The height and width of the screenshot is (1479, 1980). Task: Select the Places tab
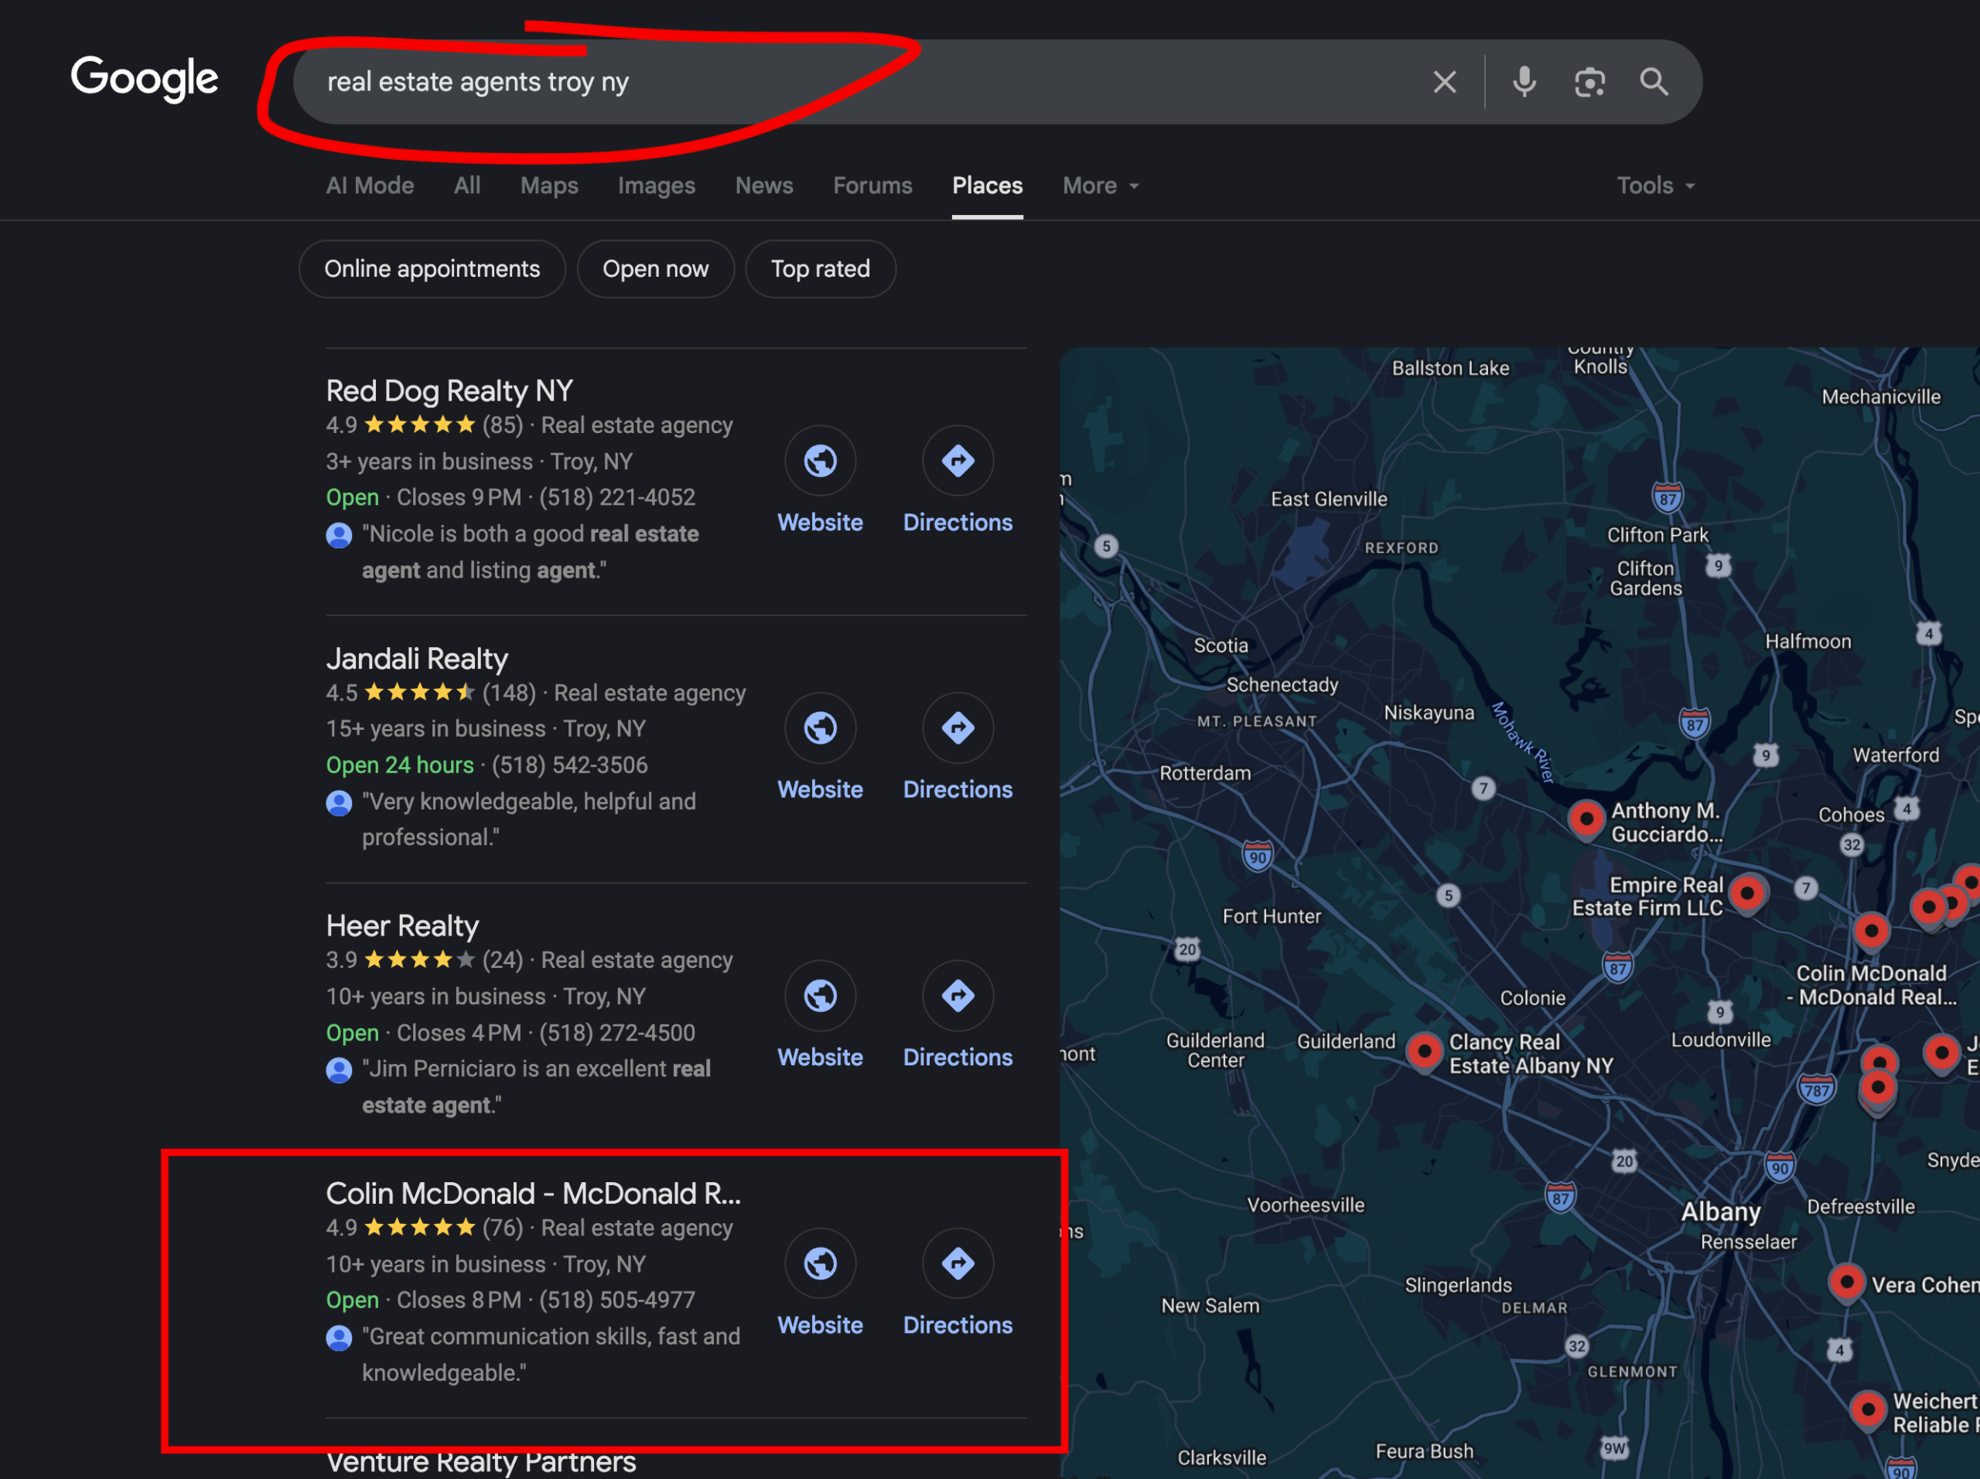pyautogui.click(x=986, y=186)
